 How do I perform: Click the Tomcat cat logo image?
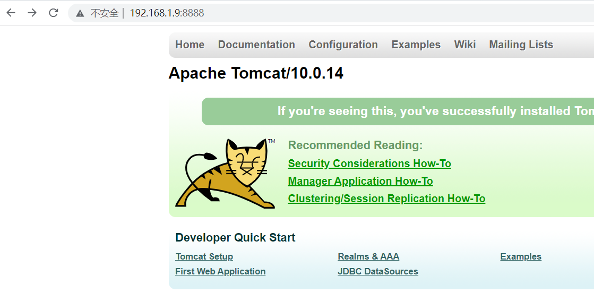226,173
